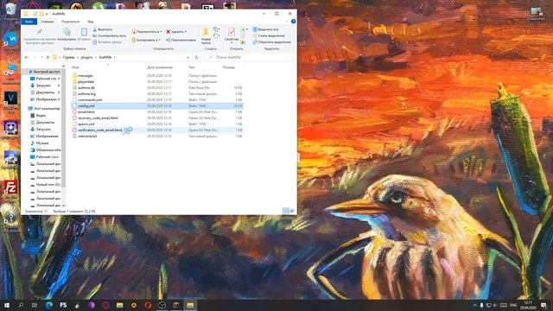This screenshot has width=553, height=311.
Task: Open the FS app on the taskbar
Action: click(63, 305)
